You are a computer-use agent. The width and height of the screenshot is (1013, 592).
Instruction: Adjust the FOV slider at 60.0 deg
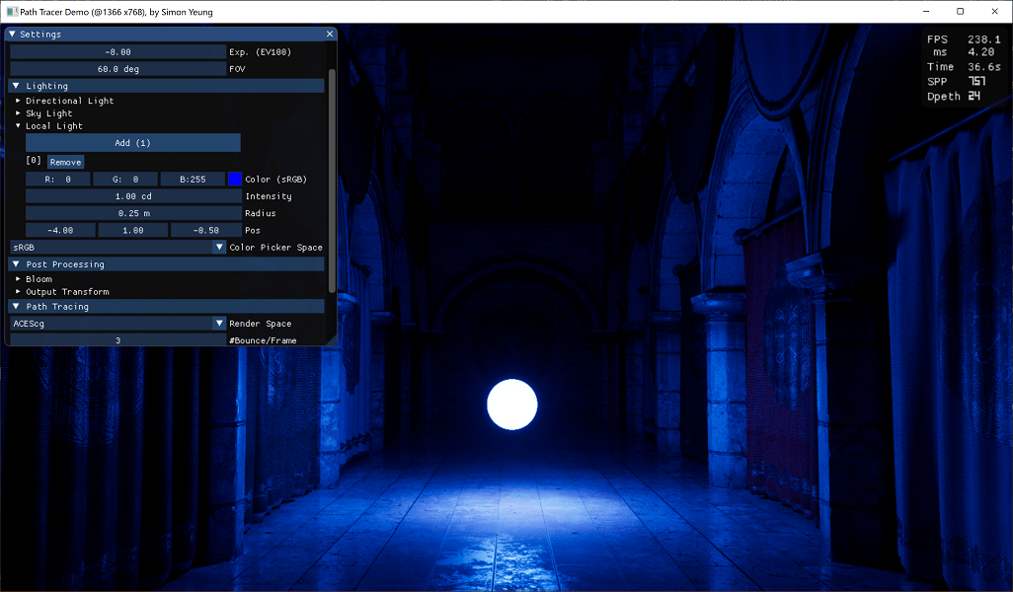(117, 68)
